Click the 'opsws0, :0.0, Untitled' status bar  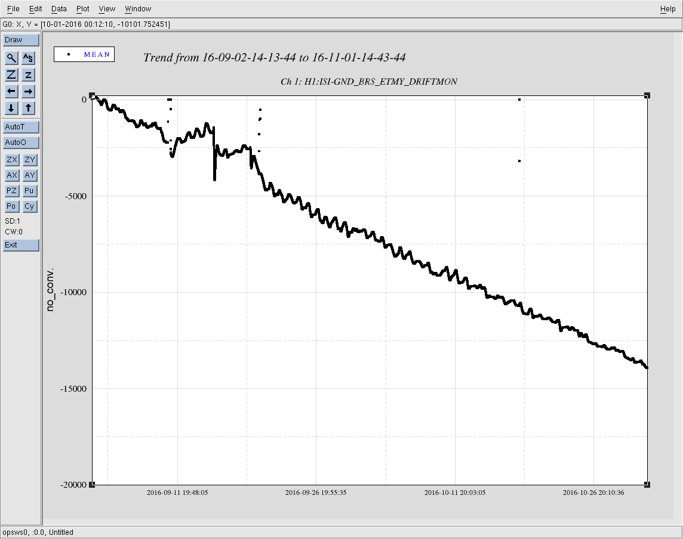click(38, 532)
